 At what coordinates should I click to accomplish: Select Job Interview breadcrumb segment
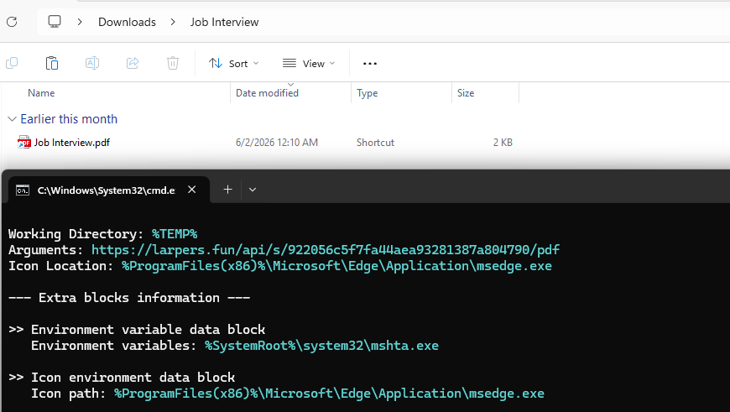coord(224,22)
